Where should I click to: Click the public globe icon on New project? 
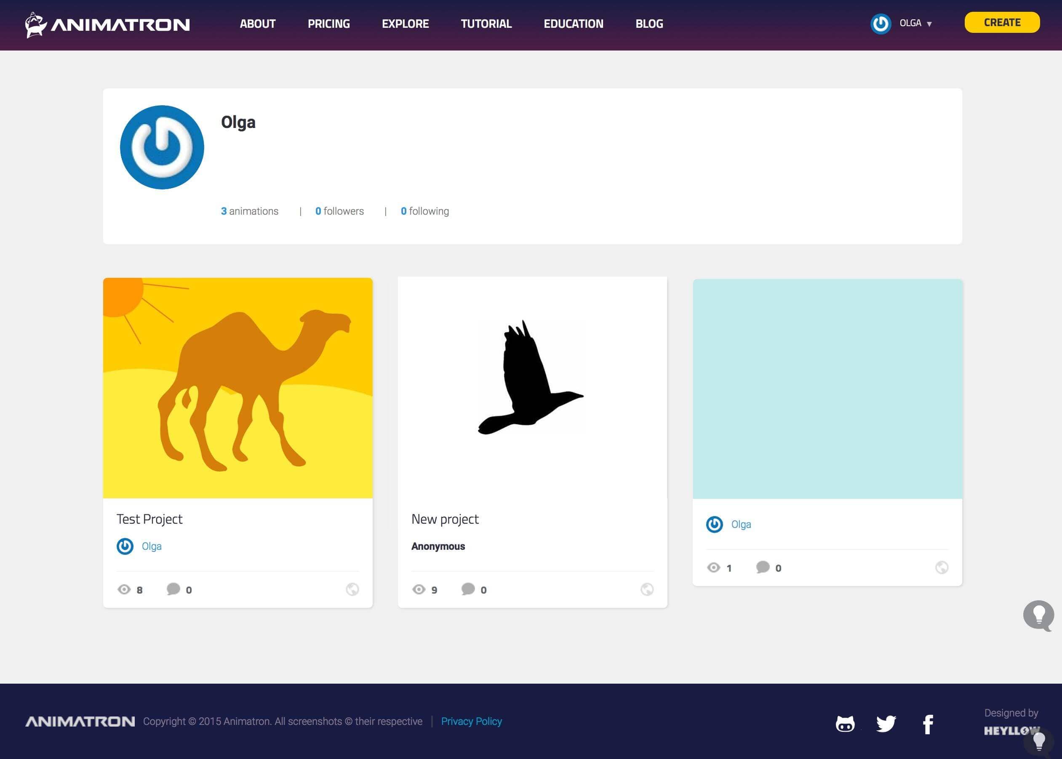pos(647,589)
